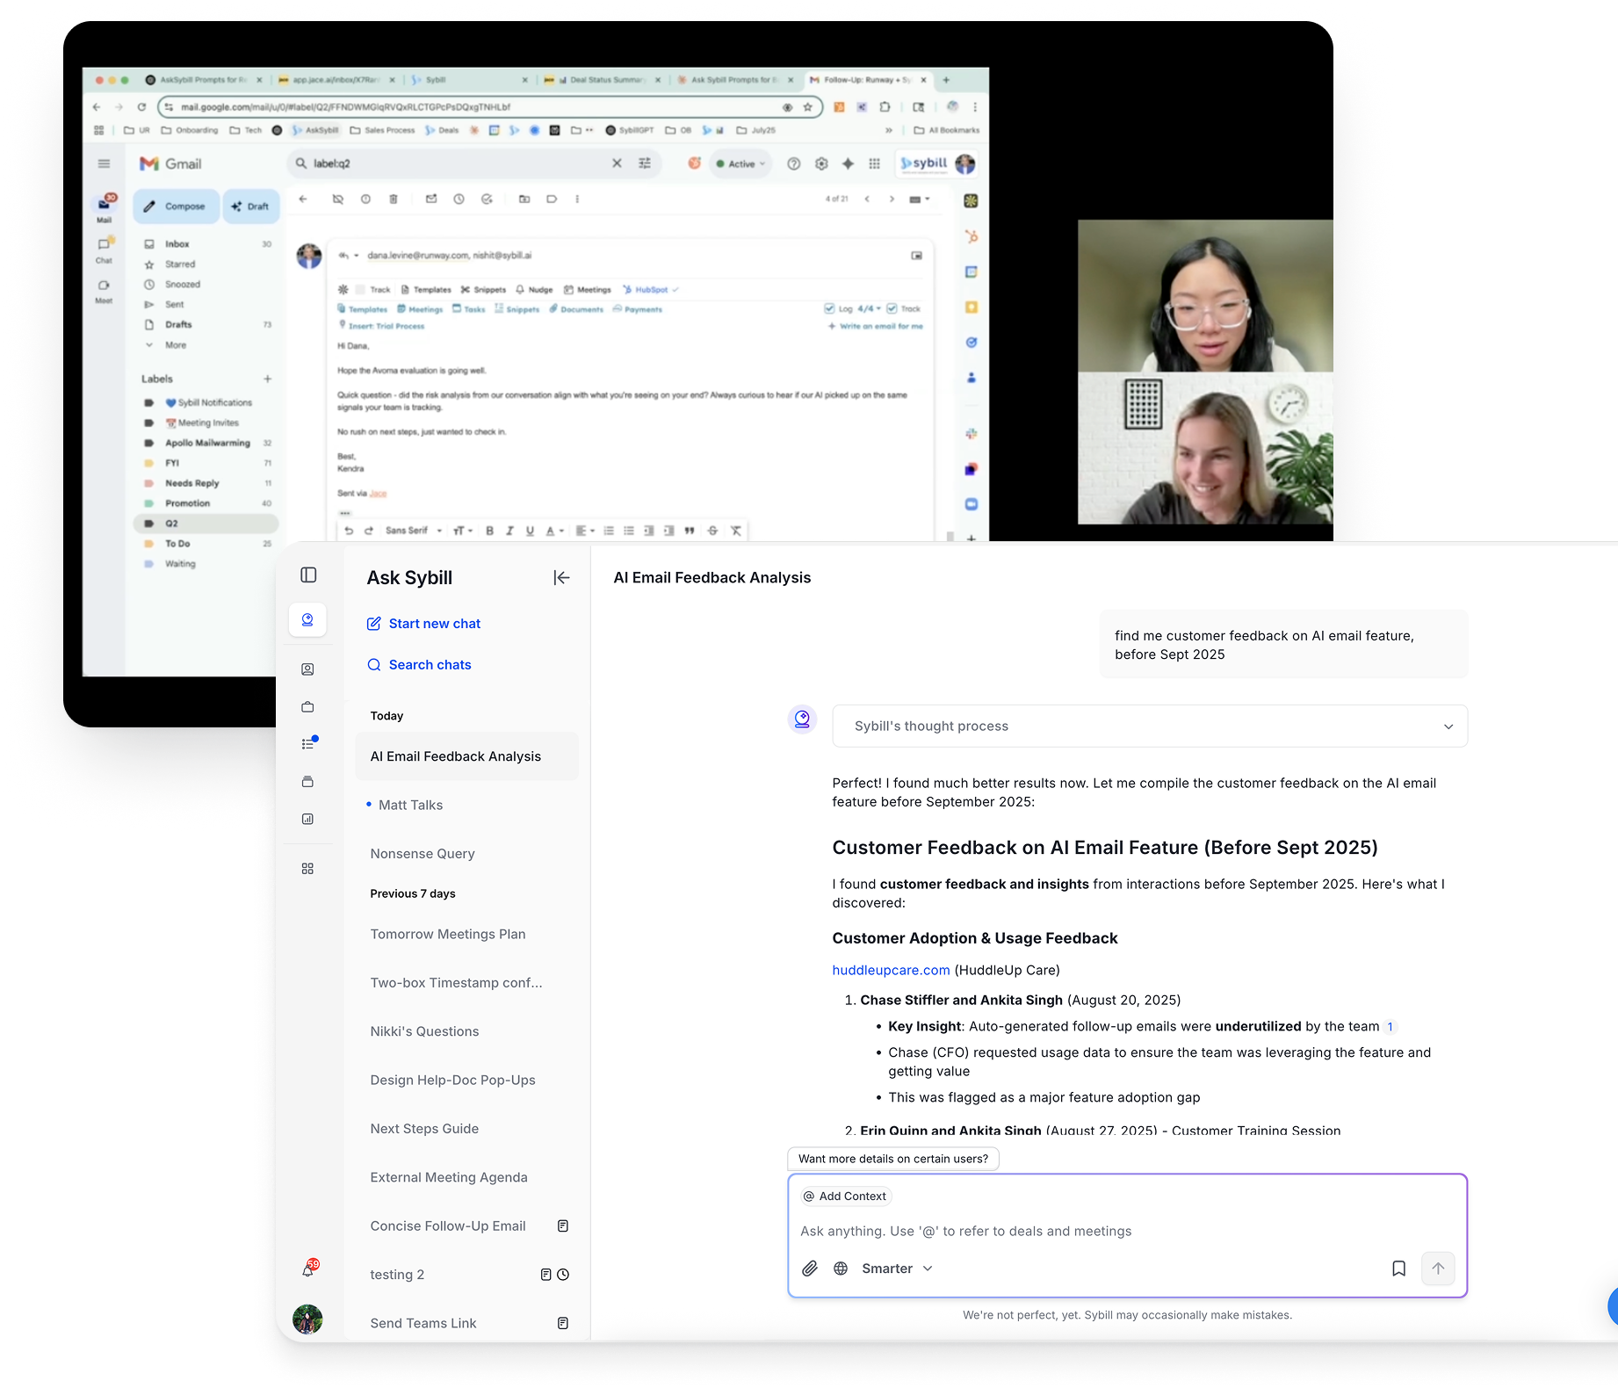Open Gmail settings gear icon
Screen dimensions: 1618x1388
point(821,163)
